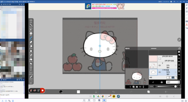Image resolution: width=188 pixels, height=102 pixels.
Task: Choose the Lasso selection tool
Action: [x=31, y=29]
